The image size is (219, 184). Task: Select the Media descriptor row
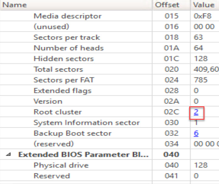pyautogui.click(x=67, y=16)
